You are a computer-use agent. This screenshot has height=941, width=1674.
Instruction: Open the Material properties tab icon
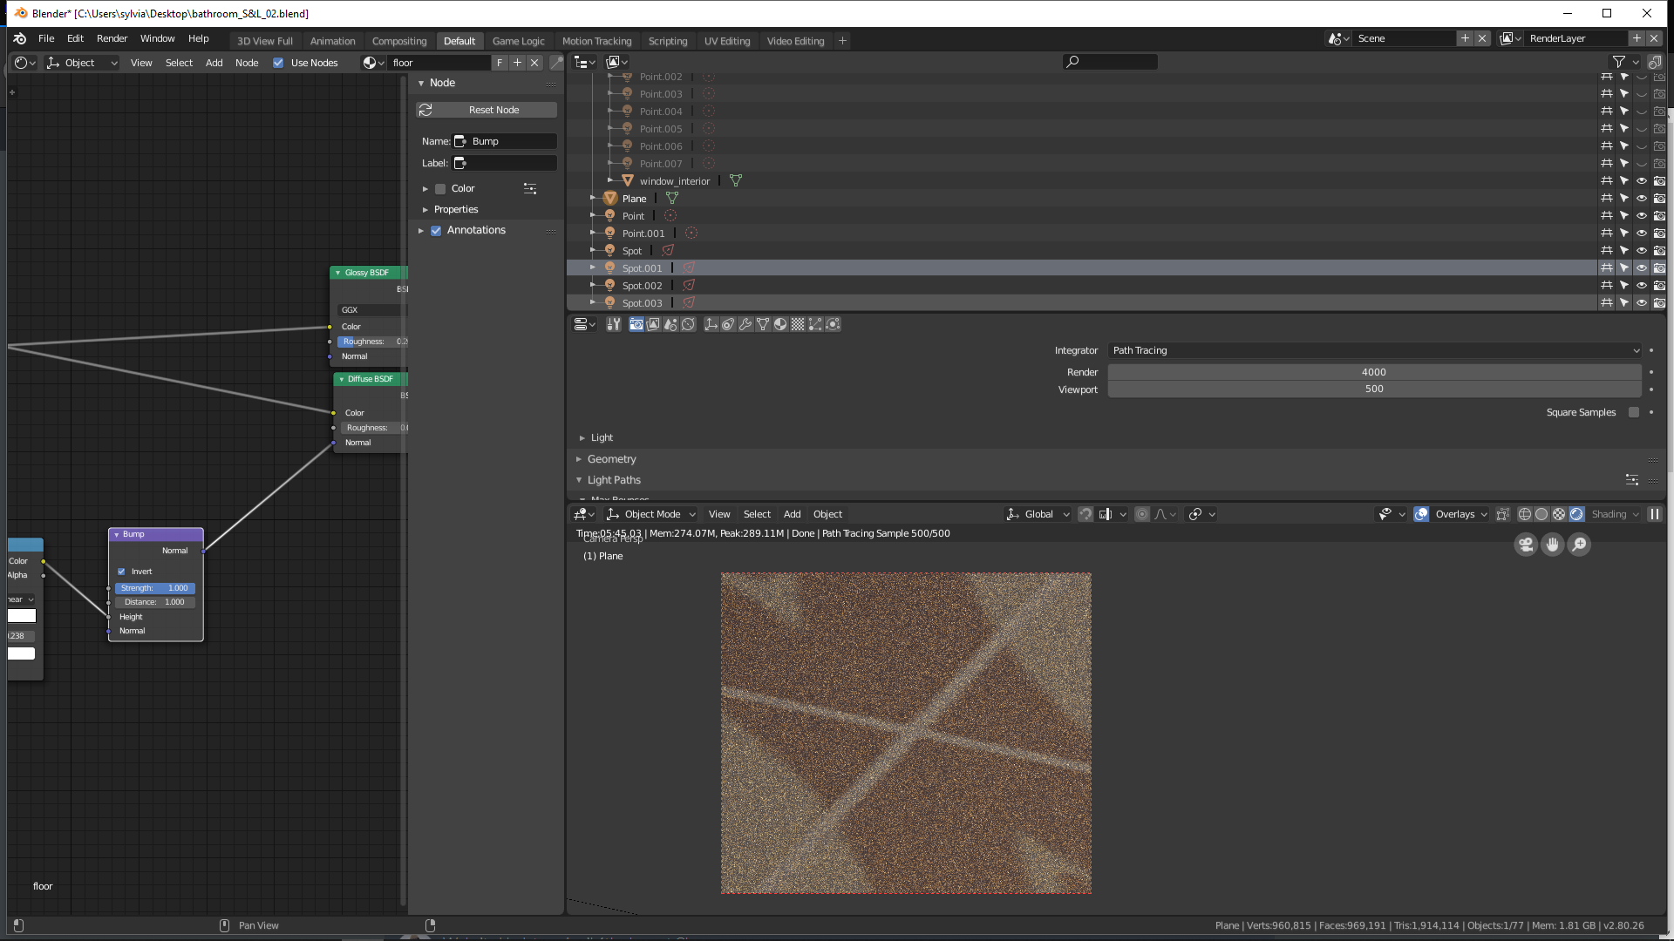click(780, 324)
